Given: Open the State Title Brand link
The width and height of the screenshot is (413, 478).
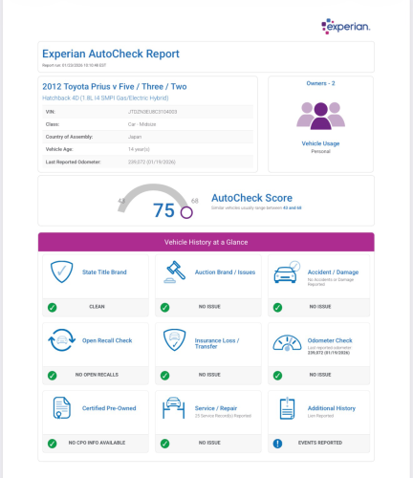Looking at the screenshot, I should 104,272.
